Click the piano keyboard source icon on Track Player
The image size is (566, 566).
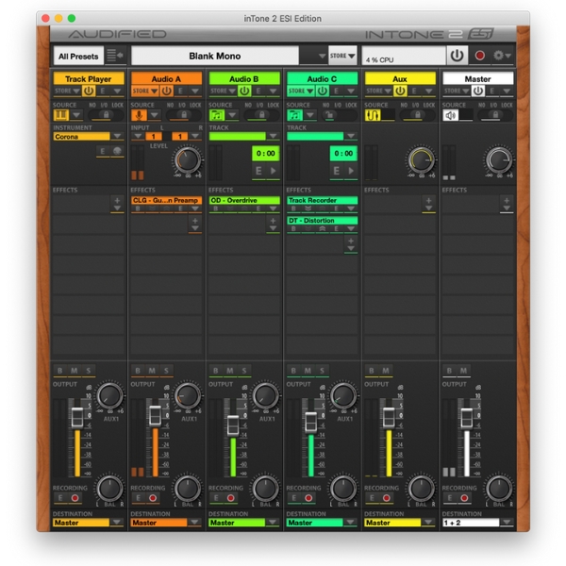tap(61, 115)
